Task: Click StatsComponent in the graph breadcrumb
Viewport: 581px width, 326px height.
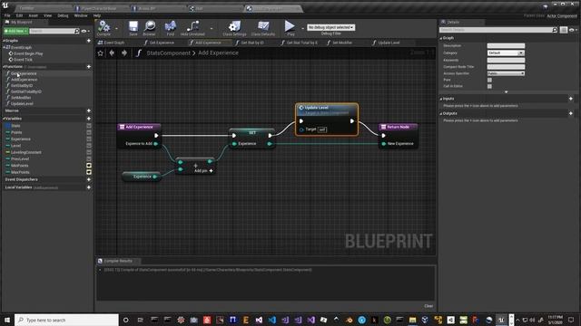Action: 168,53
